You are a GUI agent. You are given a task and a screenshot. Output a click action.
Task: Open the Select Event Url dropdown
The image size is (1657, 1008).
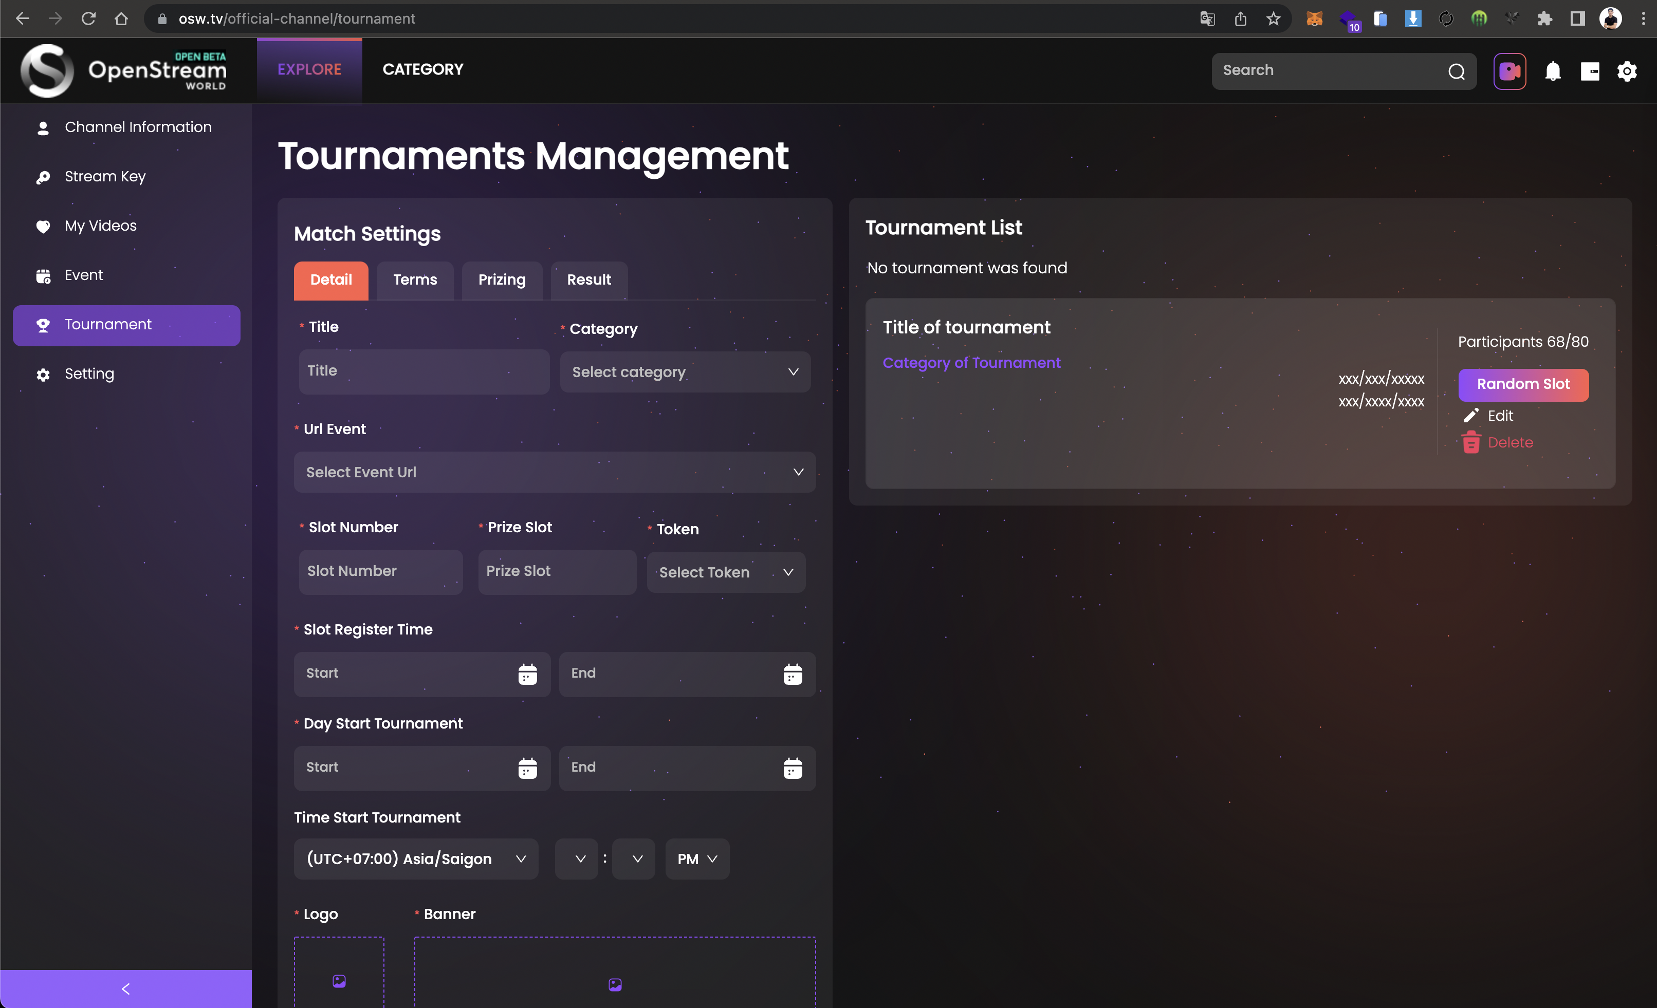point(555,472)
